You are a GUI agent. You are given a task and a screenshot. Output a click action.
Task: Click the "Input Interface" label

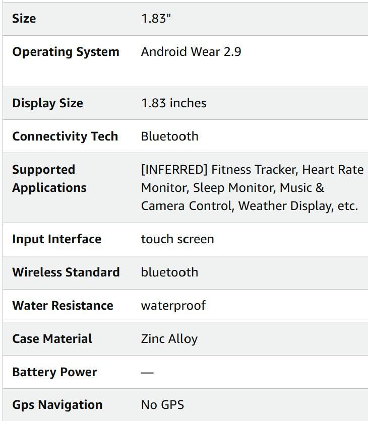tap(56, 239)
